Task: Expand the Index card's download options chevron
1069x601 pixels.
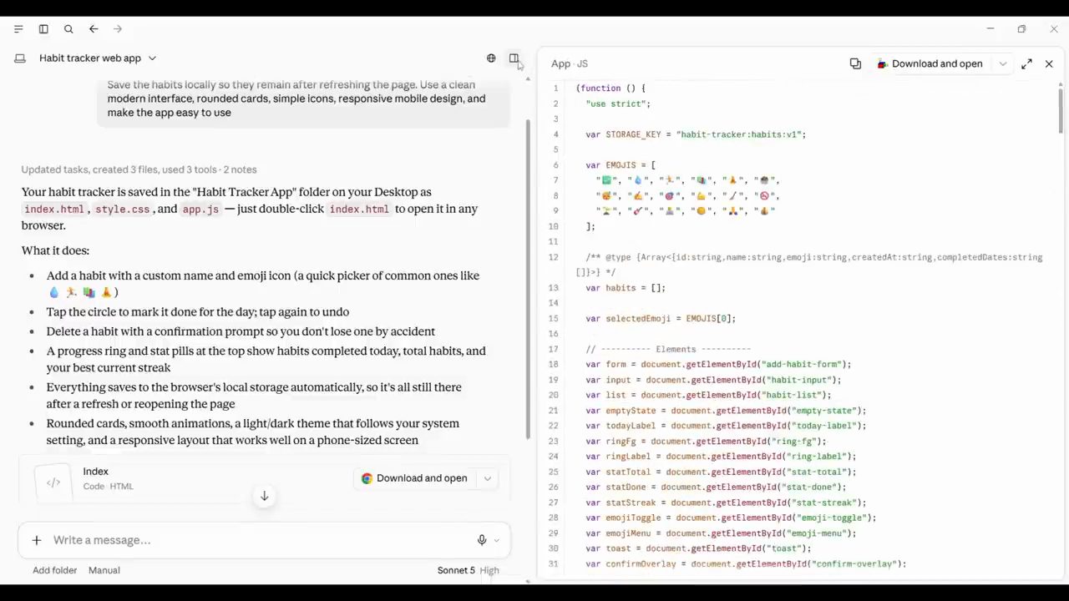Action: pyautogui.click(x=487, y=478)
